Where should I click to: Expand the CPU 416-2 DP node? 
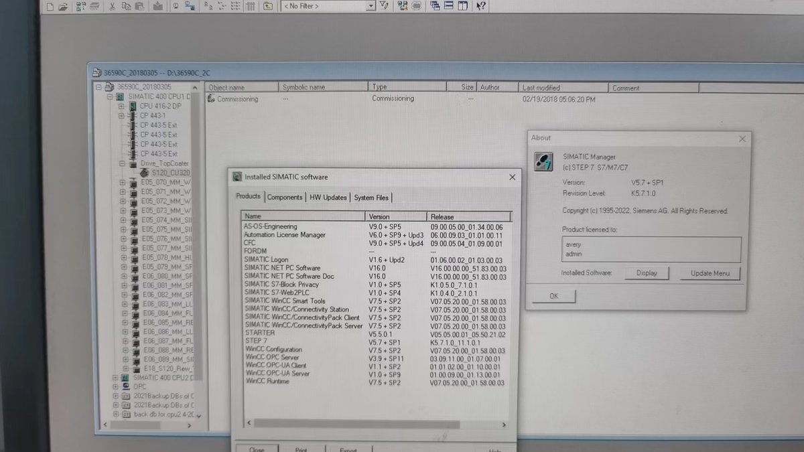pos(121,106)
